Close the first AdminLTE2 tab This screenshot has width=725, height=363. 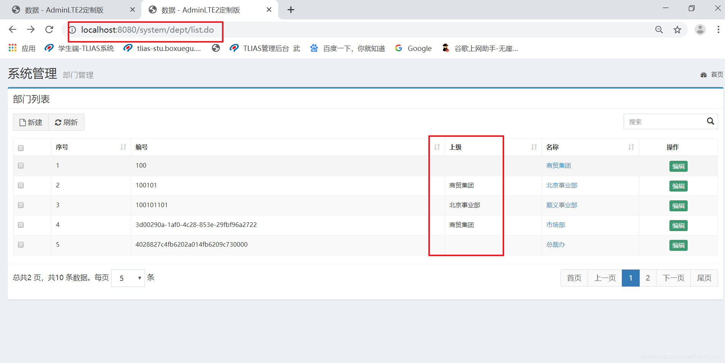(x=133, y=10)
